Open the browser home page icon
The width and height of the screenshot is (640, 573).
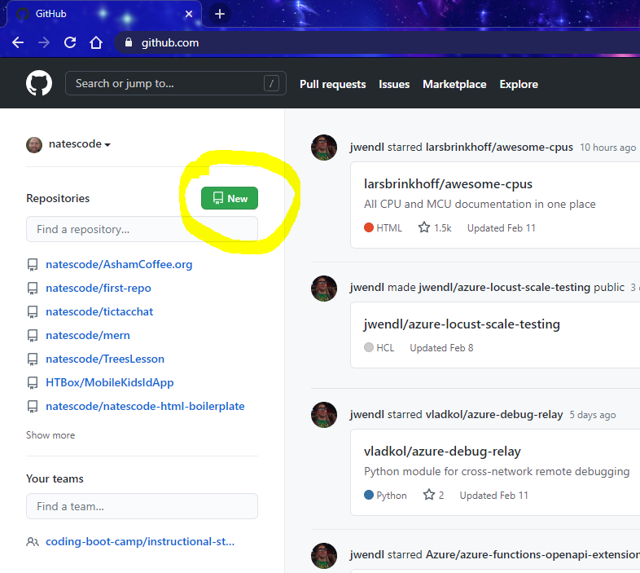click(x=96, y=42)
